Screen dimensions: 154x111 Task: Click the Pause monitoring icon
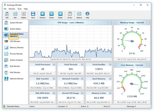(x=52, y=14)
